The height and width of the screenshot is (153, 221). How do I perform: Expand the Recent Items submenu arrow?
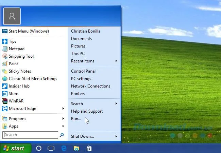pyautogui.click(x=116, y=61)
